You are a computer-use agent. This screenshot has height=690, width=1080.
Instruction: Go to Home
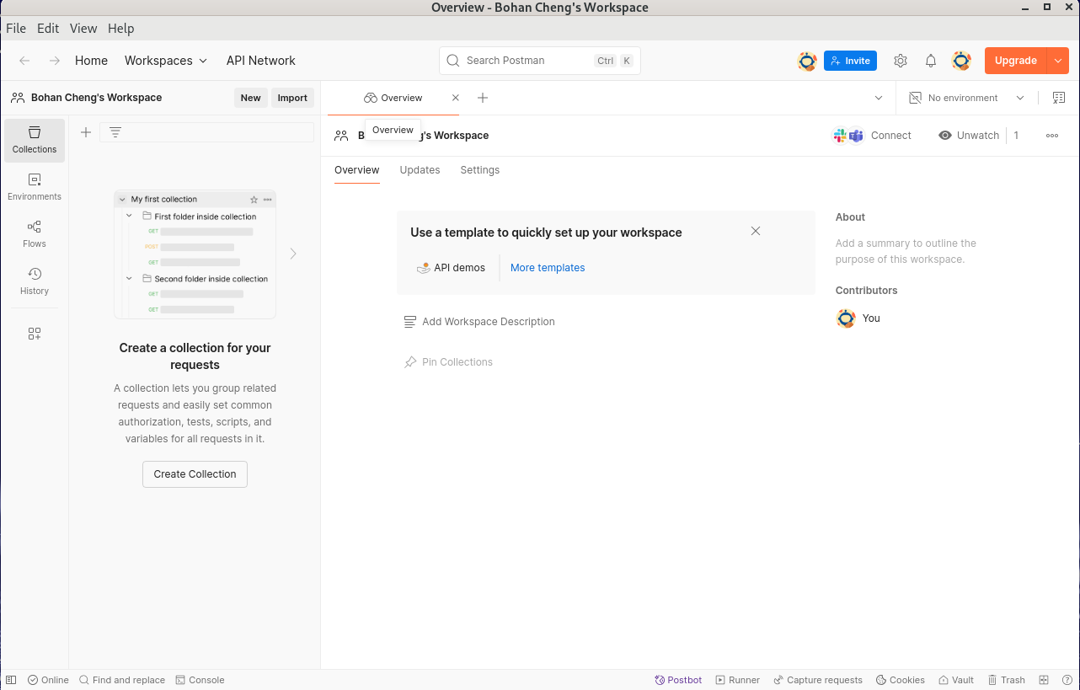tap(91, 61)
